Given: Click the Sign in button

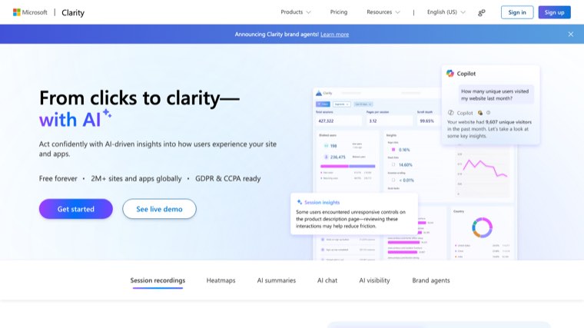Looking at the screenshot, I should tap(517, 12).
